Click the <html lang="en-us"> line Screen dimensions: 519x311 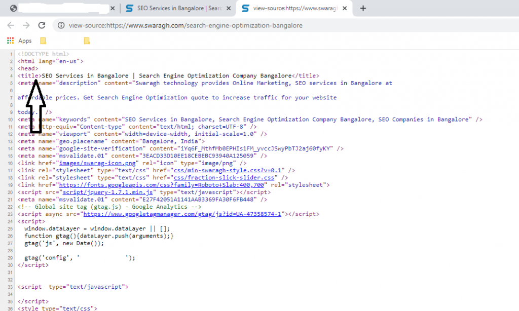coord(50,61)
